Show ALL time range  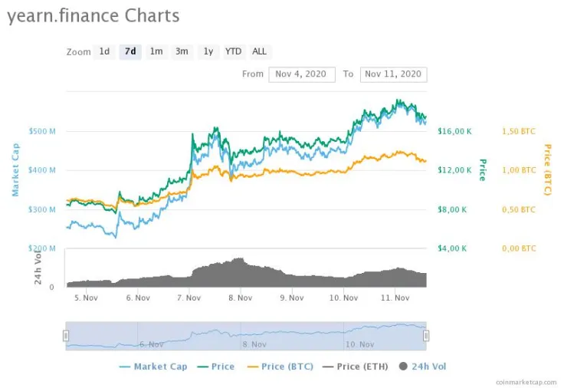[260, 51]
